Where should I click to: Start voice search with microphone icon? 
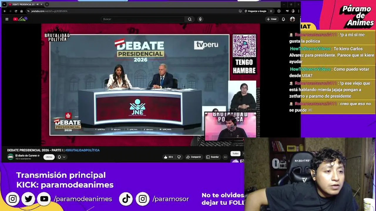point(200,19)
